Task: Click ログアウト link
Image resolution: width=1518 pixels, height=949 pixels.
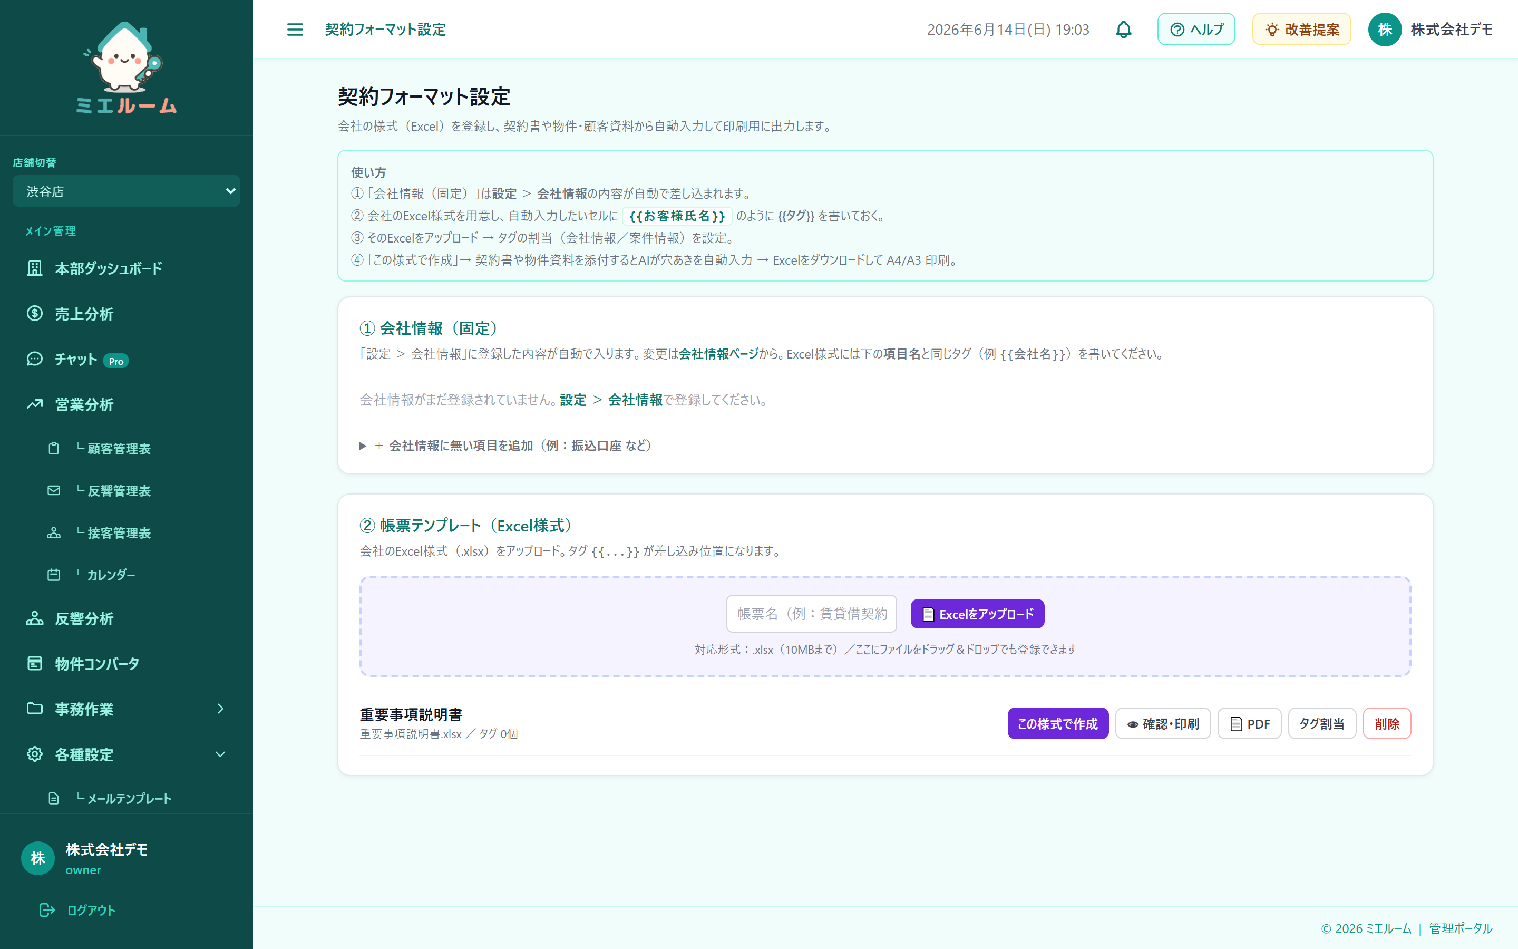Action: click(91, 910)
